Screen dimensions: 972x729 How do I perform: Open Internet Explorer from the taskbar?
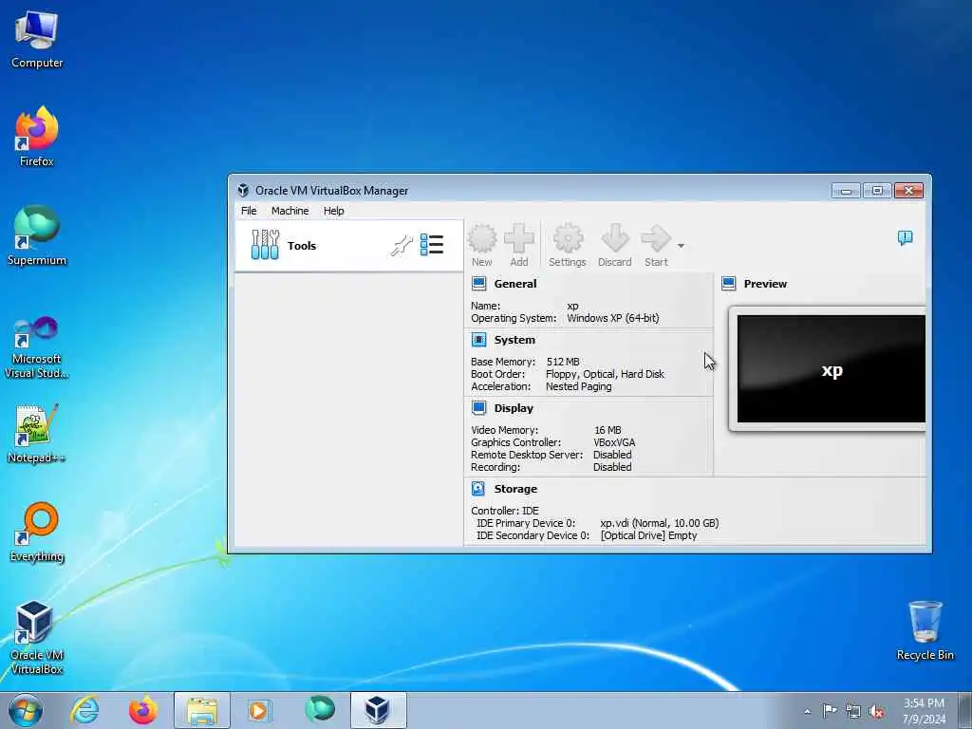coord(84,710)
